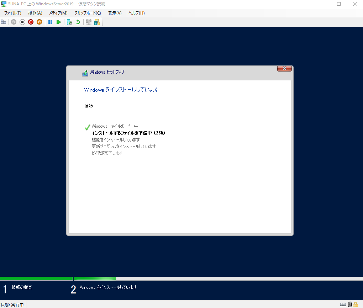
Task: Open the メディア(M) menu
Action: pyautogui.click(x=58, y=13)
